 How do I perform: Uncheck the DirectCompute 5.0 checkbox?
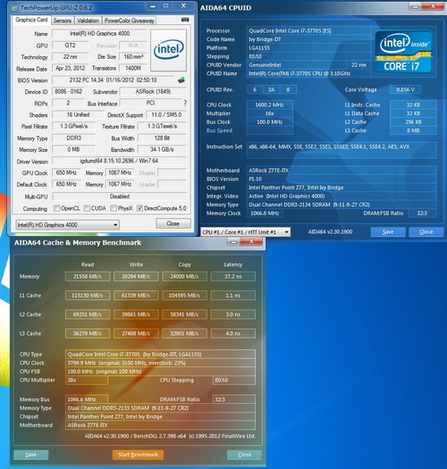click(x=139, y=208)
